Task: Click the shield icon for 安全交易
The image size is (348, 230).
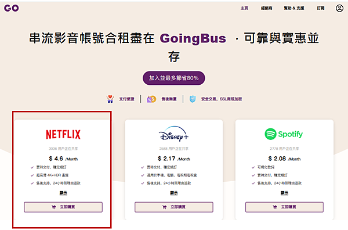Action: [193, 99]
